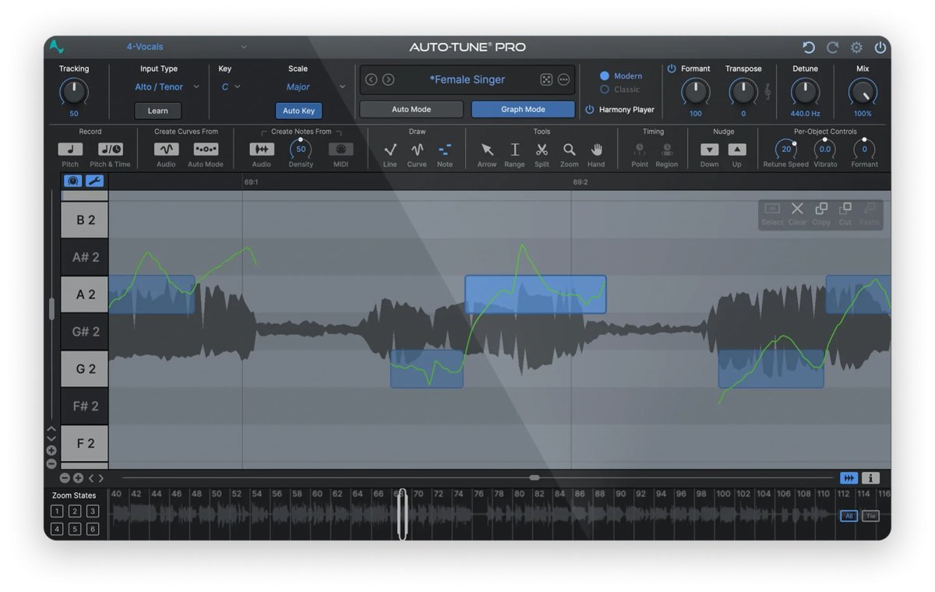Select the Classic radio option
935x592 pixels.
point(605,90)
